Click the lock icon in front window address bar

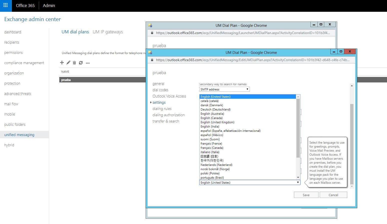[x=152, y=60]
